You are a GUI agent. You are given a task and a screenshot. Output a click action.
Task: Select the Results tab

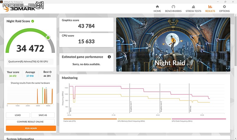[210, 9]
